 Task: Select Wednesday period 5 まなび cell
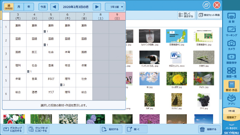click(51, 80)
